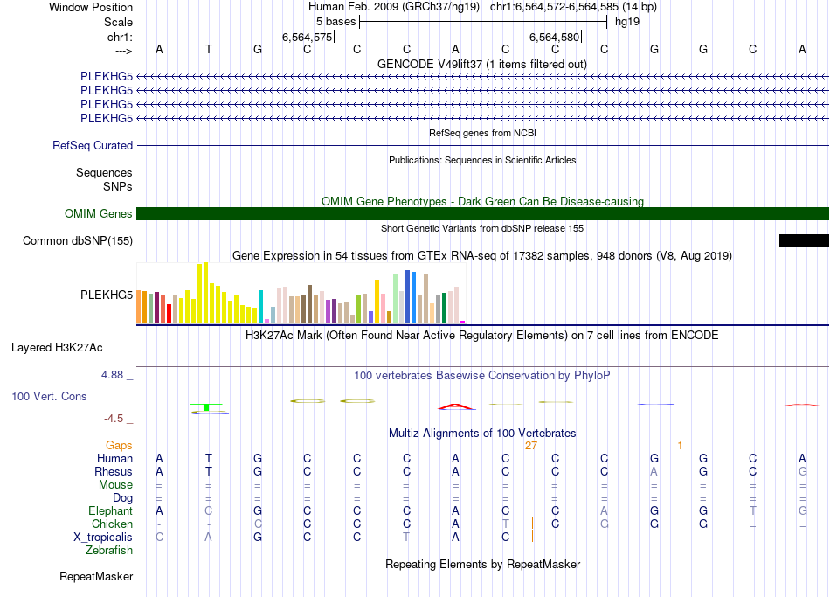
Task: Click the PLEKHG5 label beside the GTEx bar chart
Action: point(107,295)
